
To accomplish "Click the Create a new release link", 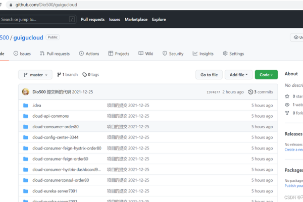I will click(x=294, y=149).
